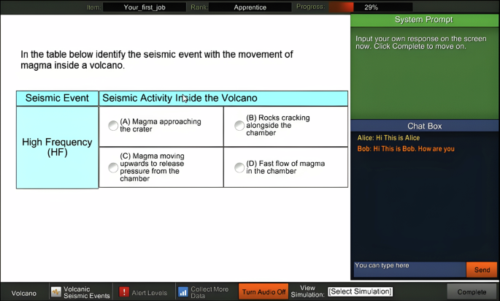500x301 pixels.
Task: Select option A Magma approaching the crater
Action: (x=113, y=126)
